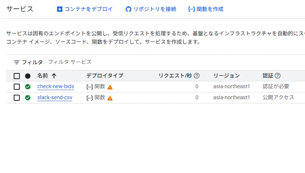Click the リージョン column header
Image resolution: width=305 pixels, height=173 pixels.
pos(226,76)
